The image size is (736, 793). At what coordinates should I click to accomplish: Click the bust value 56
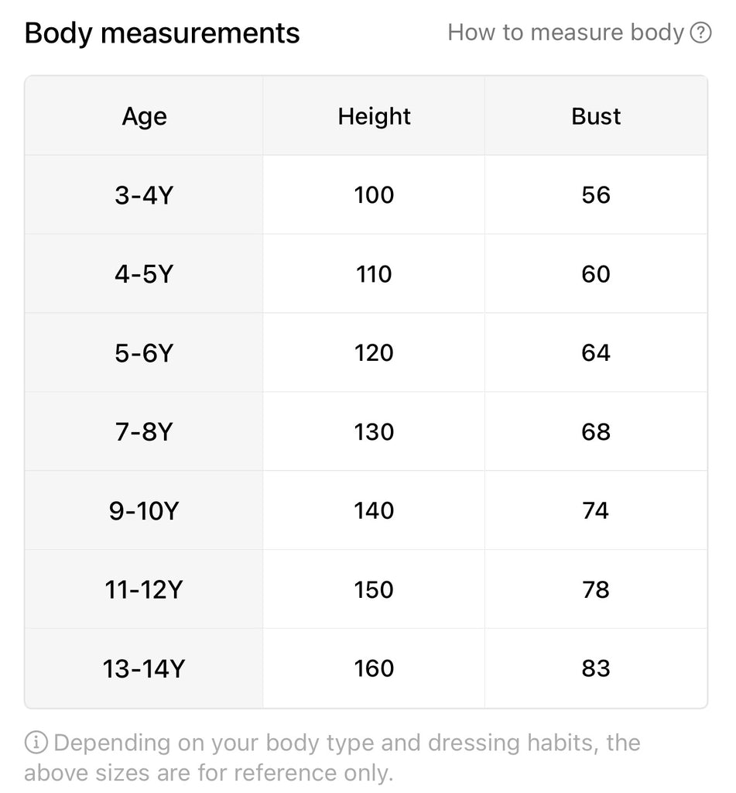[x=596, y=195]
